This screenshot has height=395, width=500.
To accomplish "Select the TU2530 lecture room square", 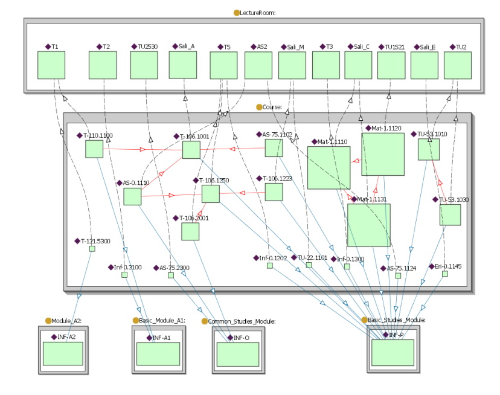I will pyautogui.click(x=144, y=65).
